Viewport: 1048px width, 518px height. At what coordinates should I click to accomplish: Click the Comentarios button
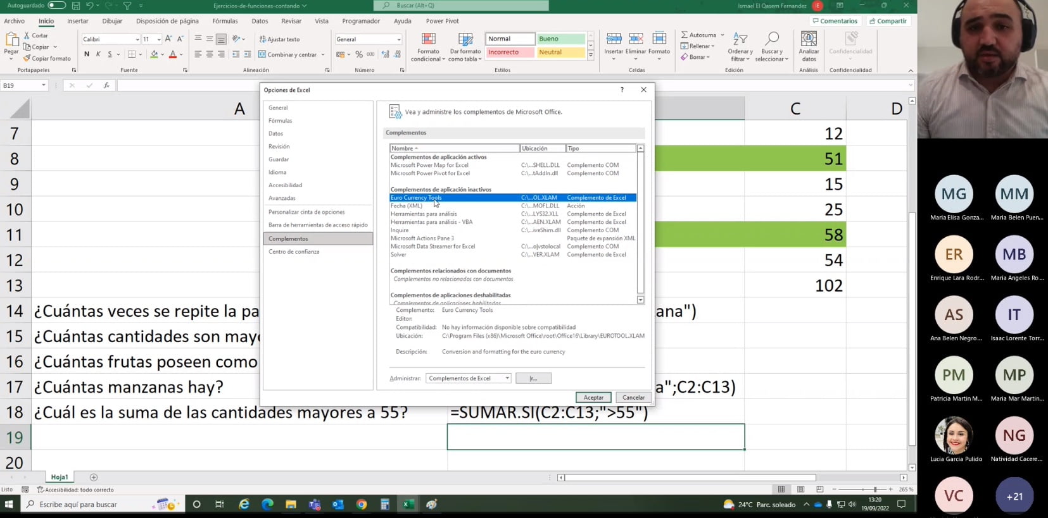point(835,21)
